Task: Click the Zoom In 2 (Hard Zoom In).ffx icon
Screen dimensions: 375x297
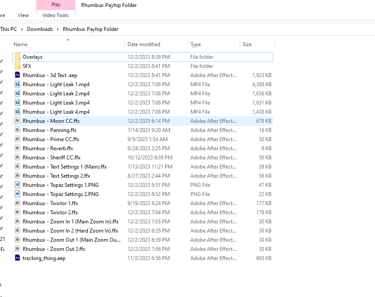Action: pos(17,230)
